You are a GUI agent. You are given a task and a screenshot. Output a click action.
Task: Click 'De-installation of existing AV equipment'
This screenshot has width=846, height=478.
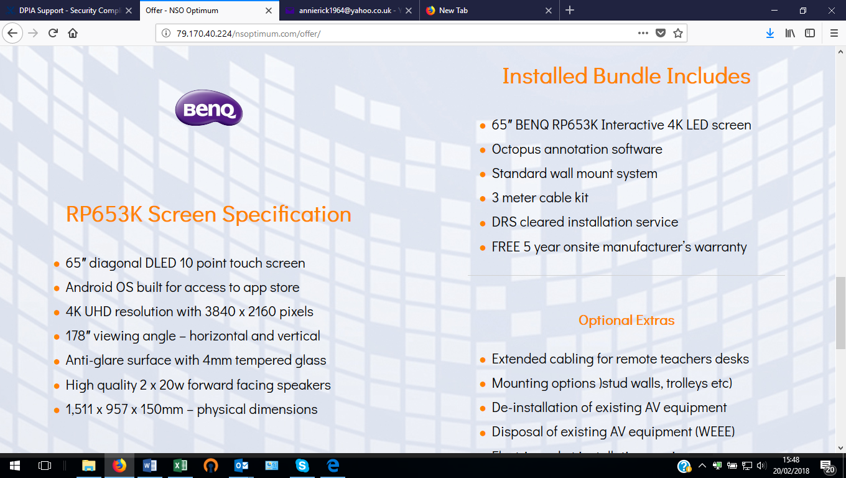point(609,408)
